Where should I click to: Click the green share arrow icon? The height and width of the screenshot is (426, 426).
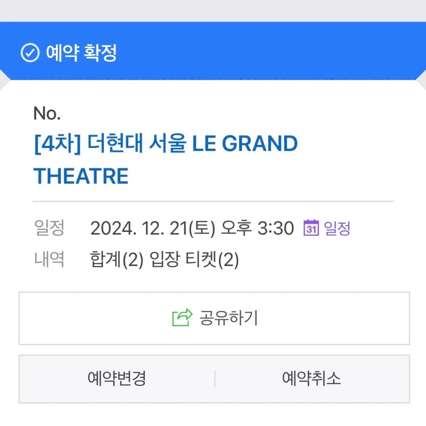[x=182, y=317]
